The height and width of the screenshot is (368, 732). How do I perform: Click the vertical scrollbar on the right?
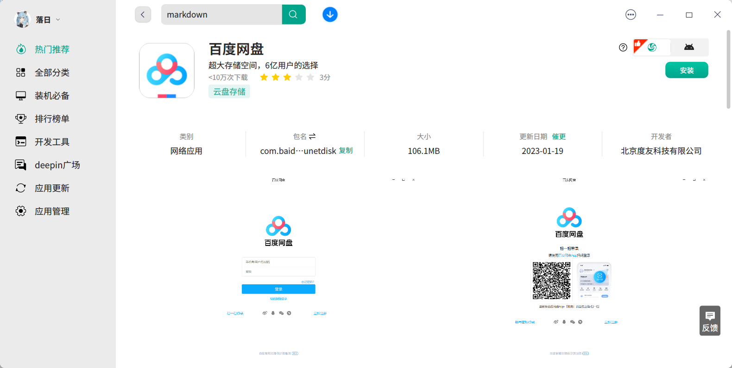[x=728, y=69]
